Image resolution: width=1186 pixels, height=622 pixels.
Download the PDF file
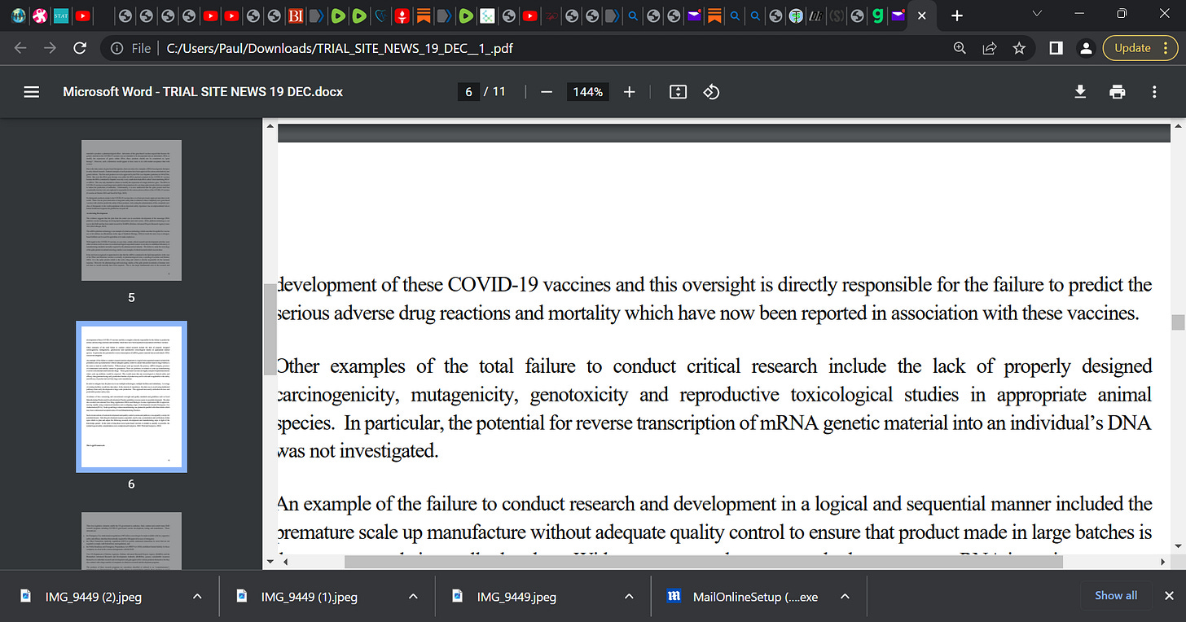1080,92
